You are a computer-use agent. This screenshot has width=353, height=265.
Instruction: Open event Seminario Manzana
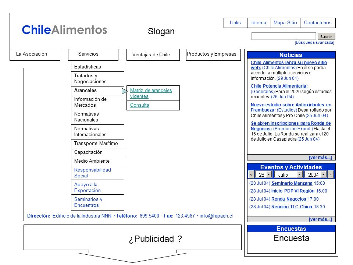pos(292,183)
